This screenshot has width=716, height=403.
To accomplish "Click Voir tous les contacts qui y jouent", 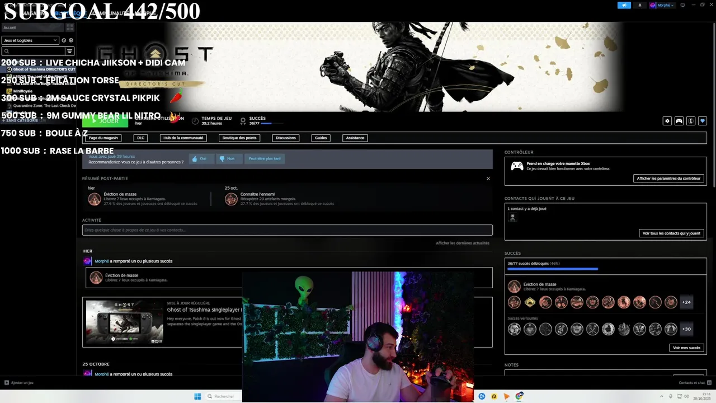I will click(671, 233).
